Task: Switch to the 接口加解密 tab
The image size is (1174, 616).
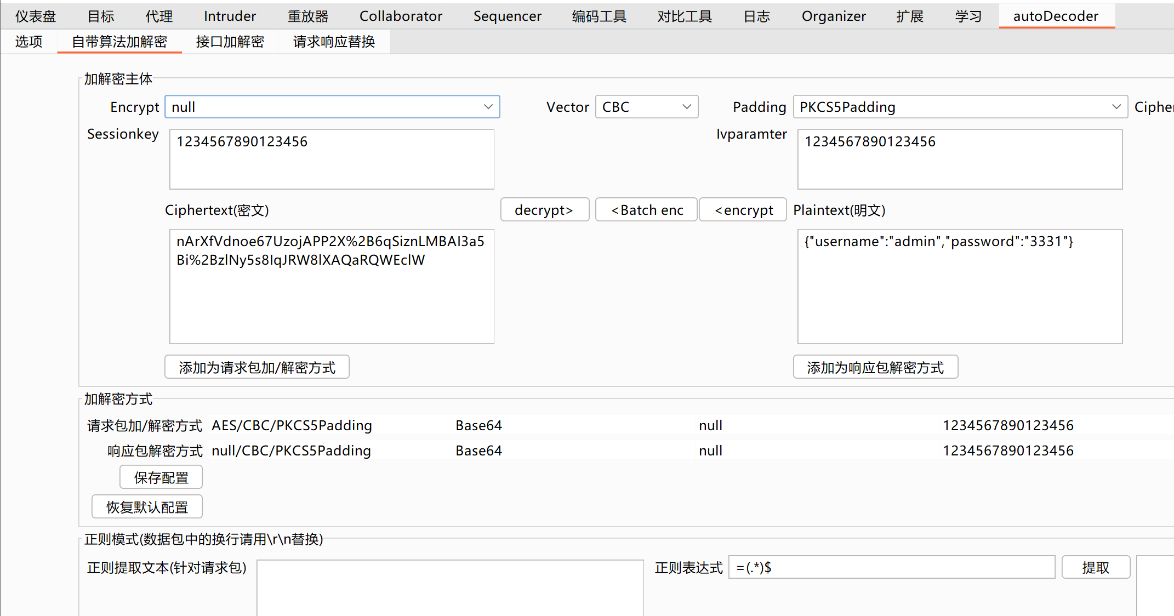Action: (x=230, y=42)
